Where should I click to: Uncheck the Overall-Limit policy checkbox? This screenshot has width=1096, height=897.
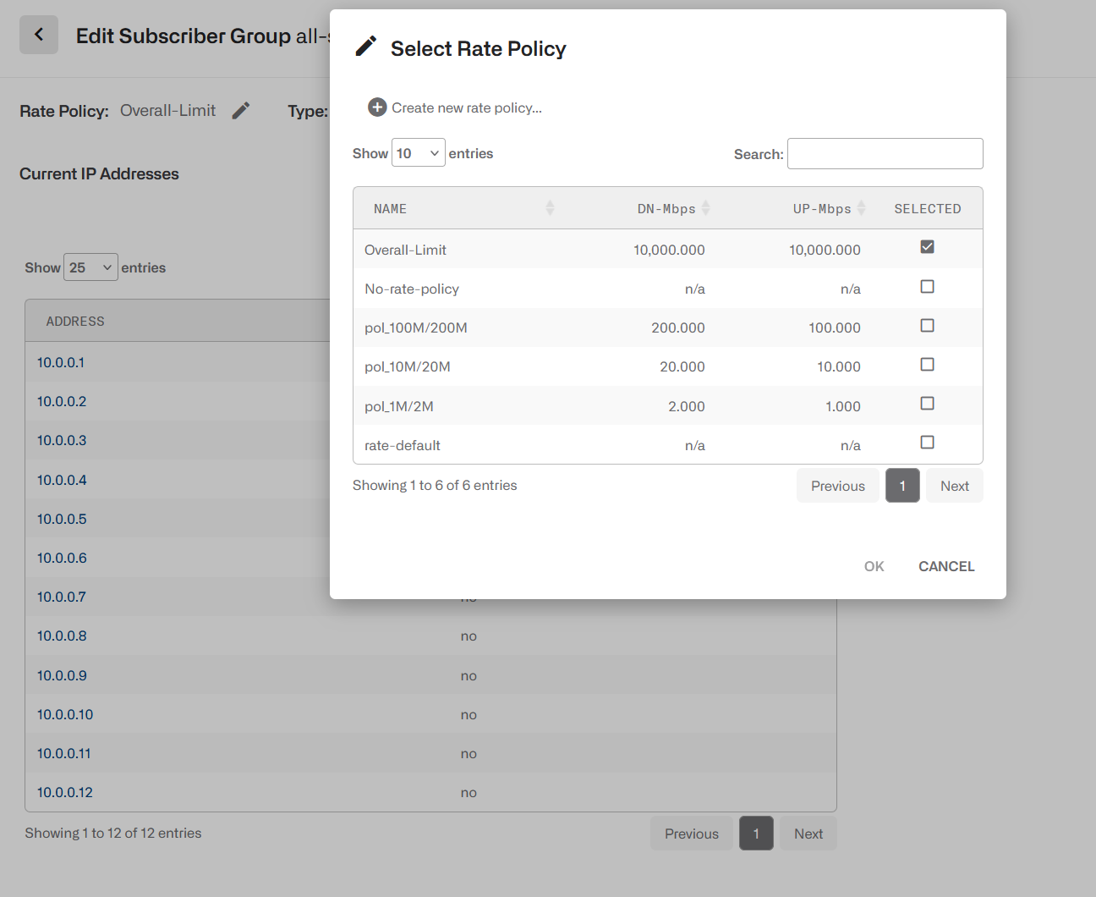coord(927,247)
